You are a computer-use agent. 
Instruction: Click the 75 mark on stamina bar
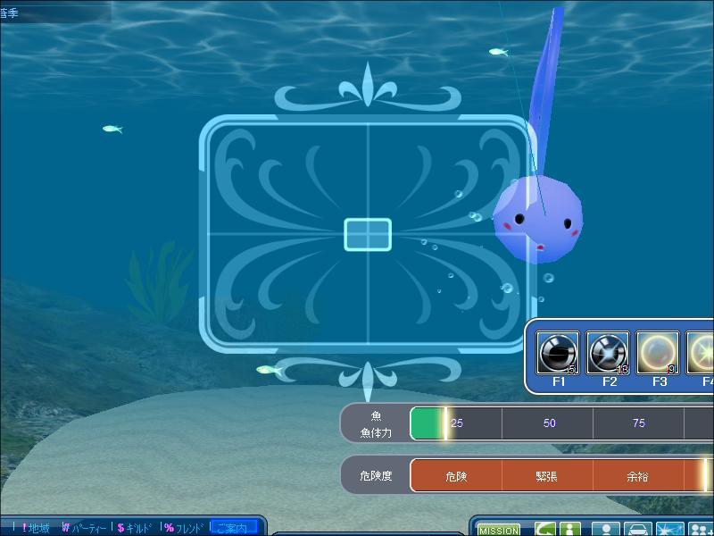click(x=639, y=423)
